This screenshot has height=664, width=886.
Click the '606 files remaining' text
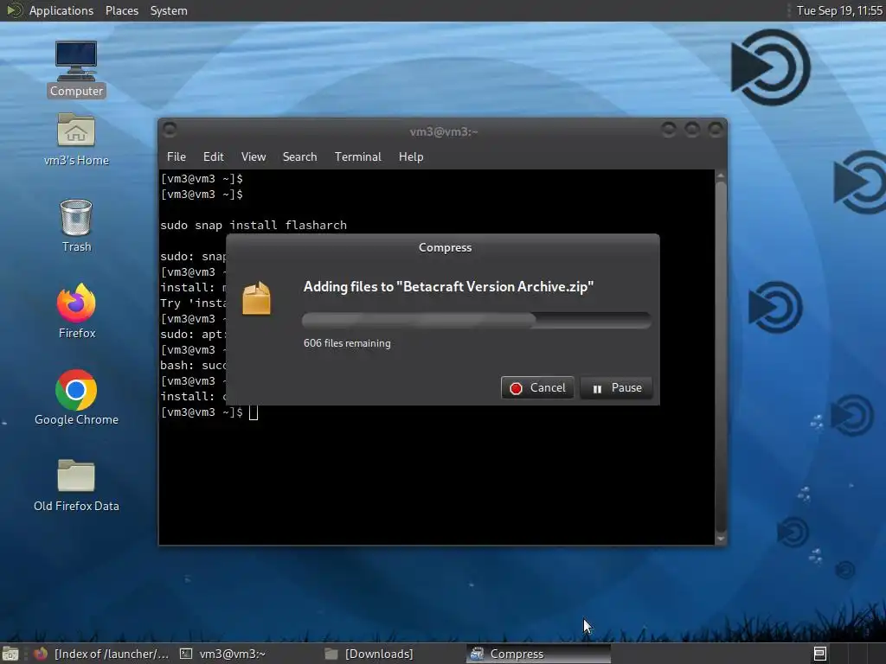(347, 343)
